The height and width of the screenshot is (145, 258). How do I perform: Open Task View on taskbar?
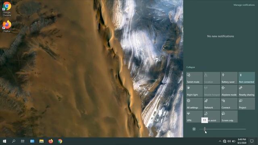coord(23,141)
